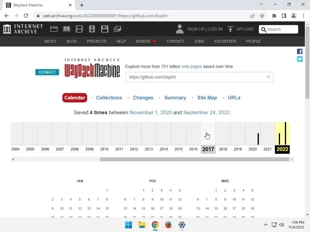Open File Explorer from taskbar
Image resolution: width=310 pixels, height=232 pixels.
click(142, 225)
